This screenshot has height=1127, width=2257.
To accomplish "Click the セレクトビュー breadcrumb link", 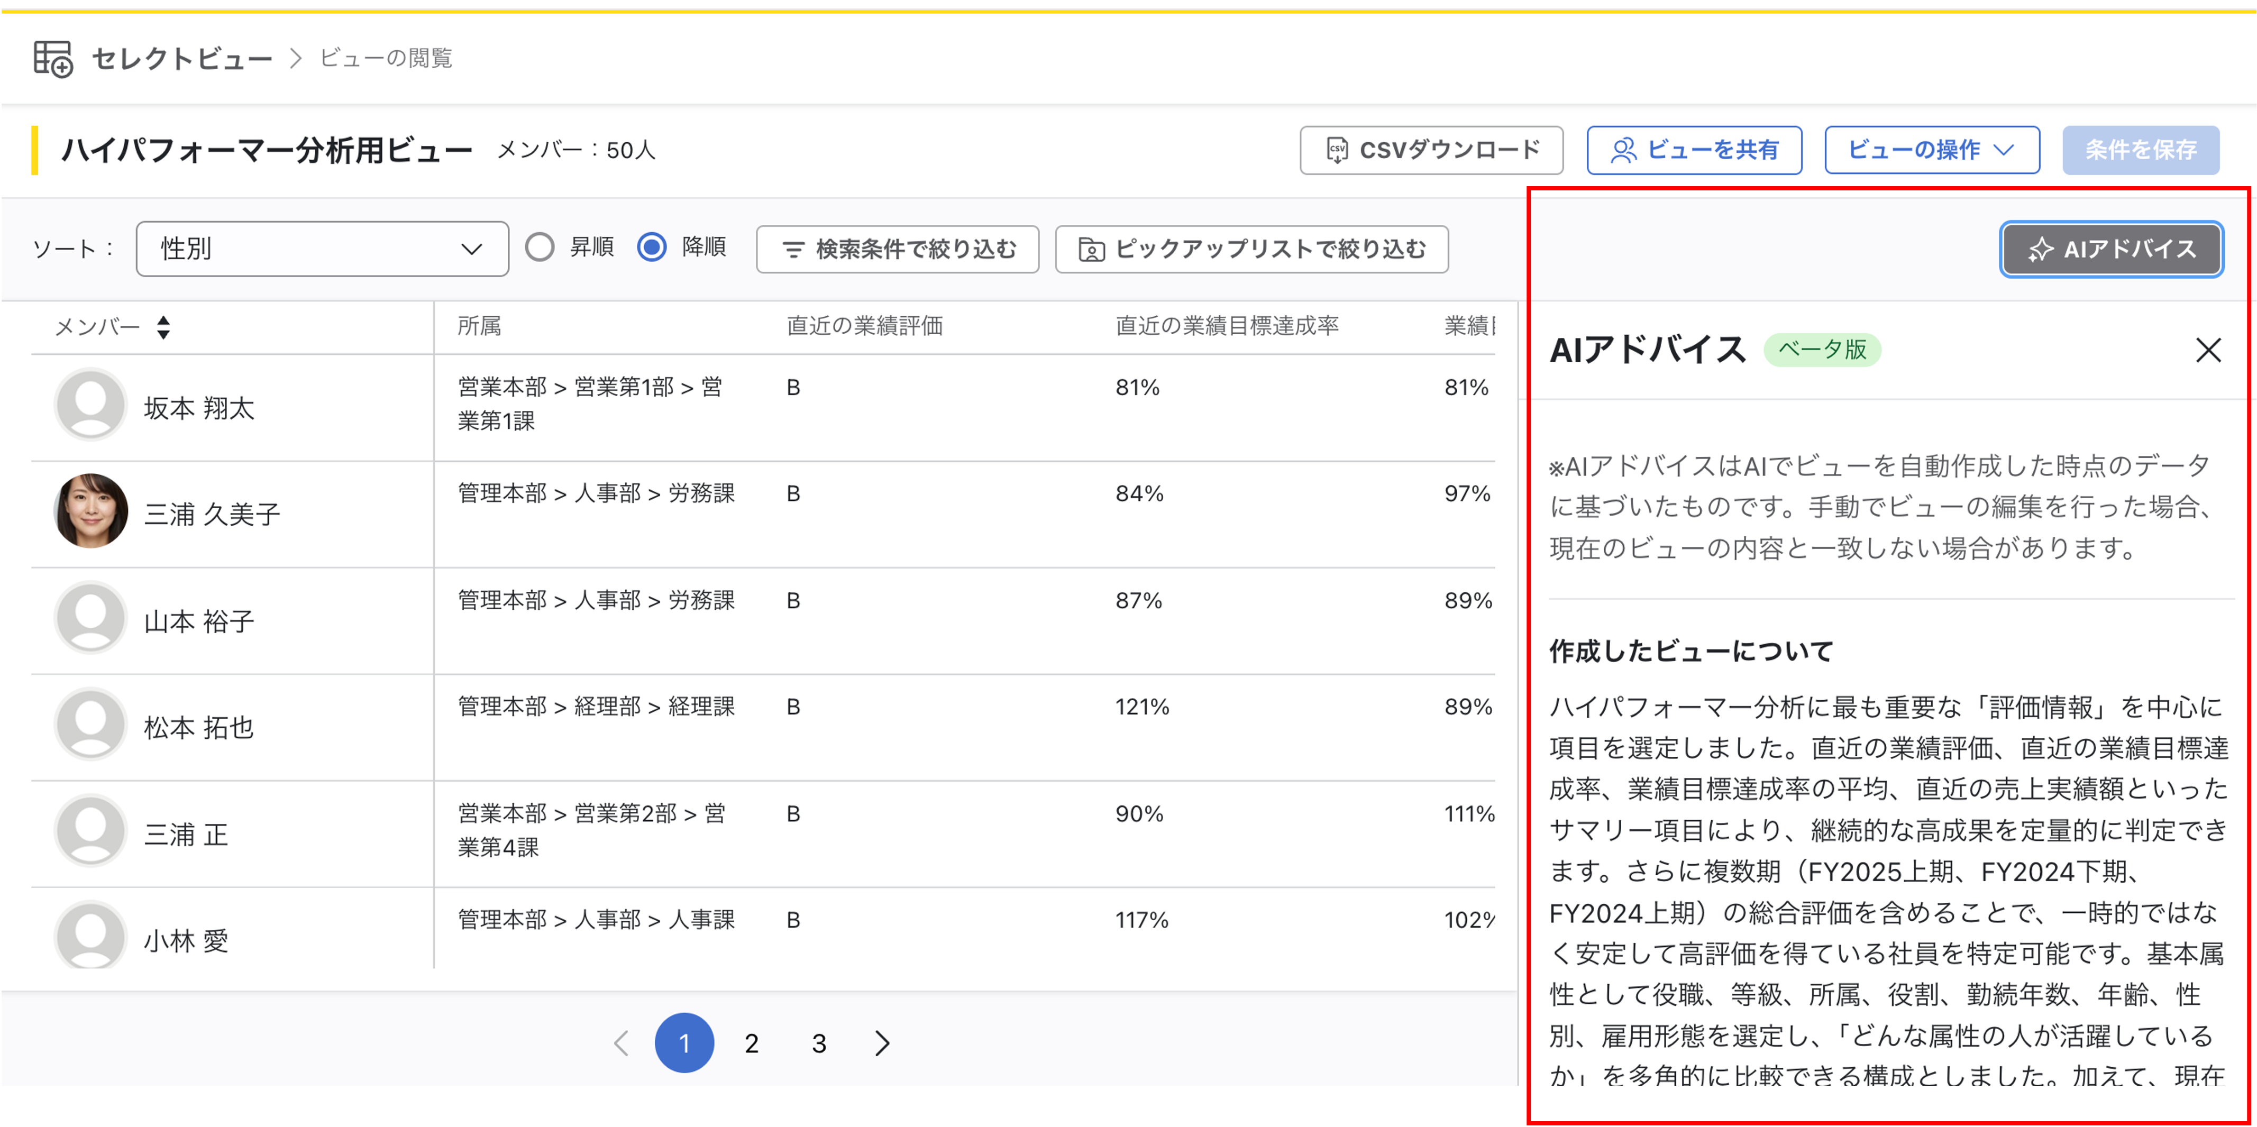I will pos(181,59).
